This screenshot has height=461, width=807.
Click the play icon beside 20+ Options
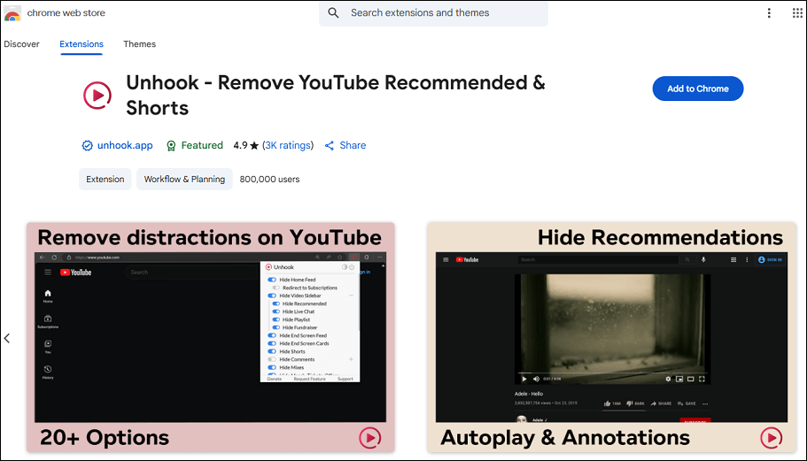tap(370, 438)
